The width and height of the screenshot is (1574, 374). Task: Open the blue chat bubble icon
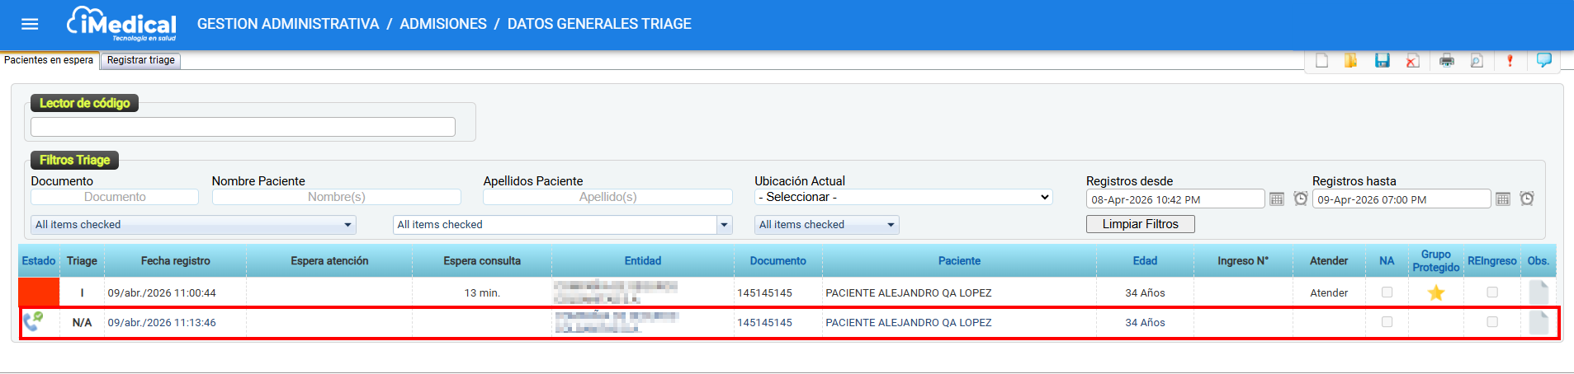tap(1543, 60)
